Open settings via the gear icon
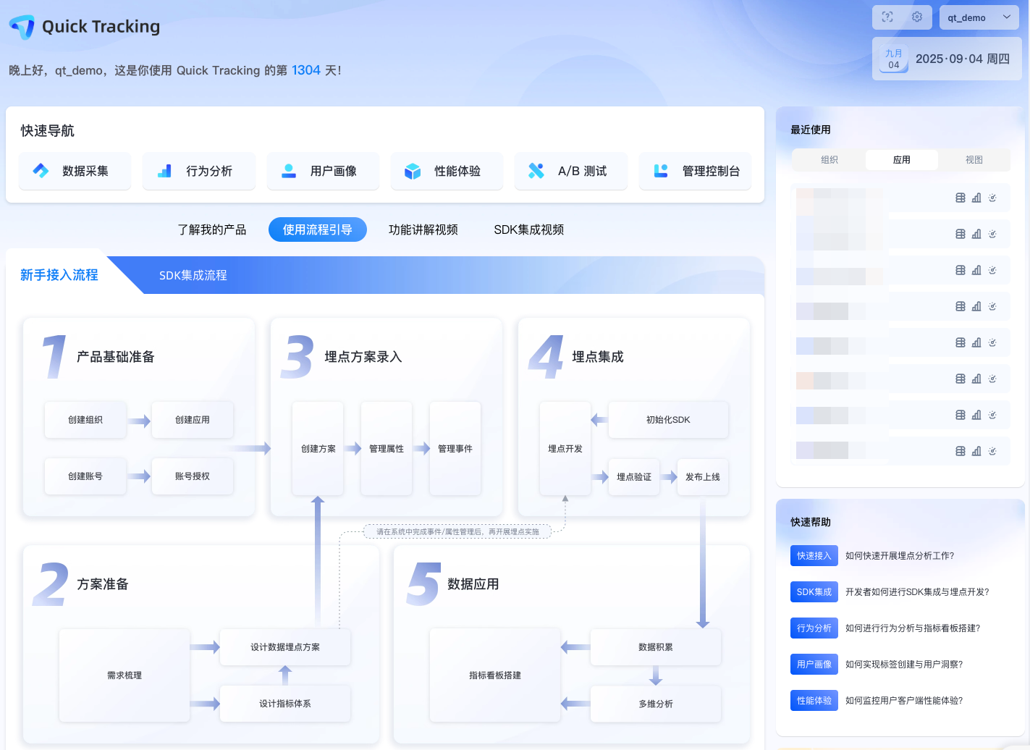The image size is (1030, 750). pyautogui.click(x=917, y=17)
